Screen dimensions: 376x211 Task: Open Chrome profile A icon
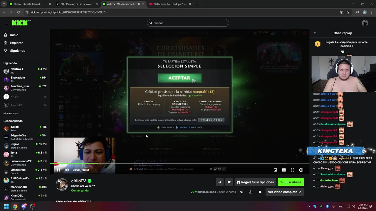coord(365,12)
